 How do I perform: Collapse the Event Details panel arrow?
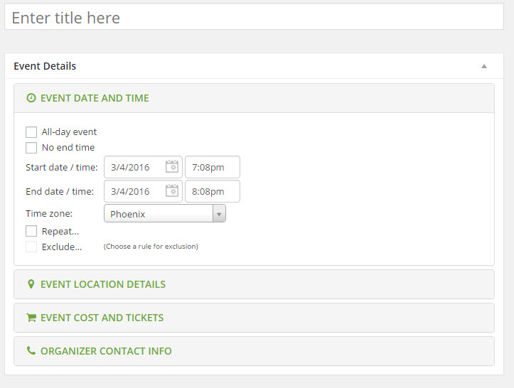[484, 66]
